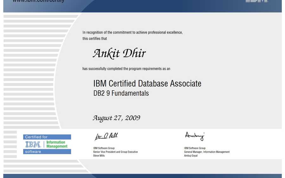
Task: Click the www.ibm.com/certify URL text
Action: pyautogui.click(x=38, y=1)
